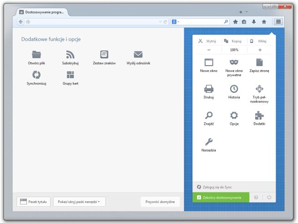Click Dodatkowe funkcje i opcje heading
This screenshot has height=223, width=298.
[x=51, y=39]
